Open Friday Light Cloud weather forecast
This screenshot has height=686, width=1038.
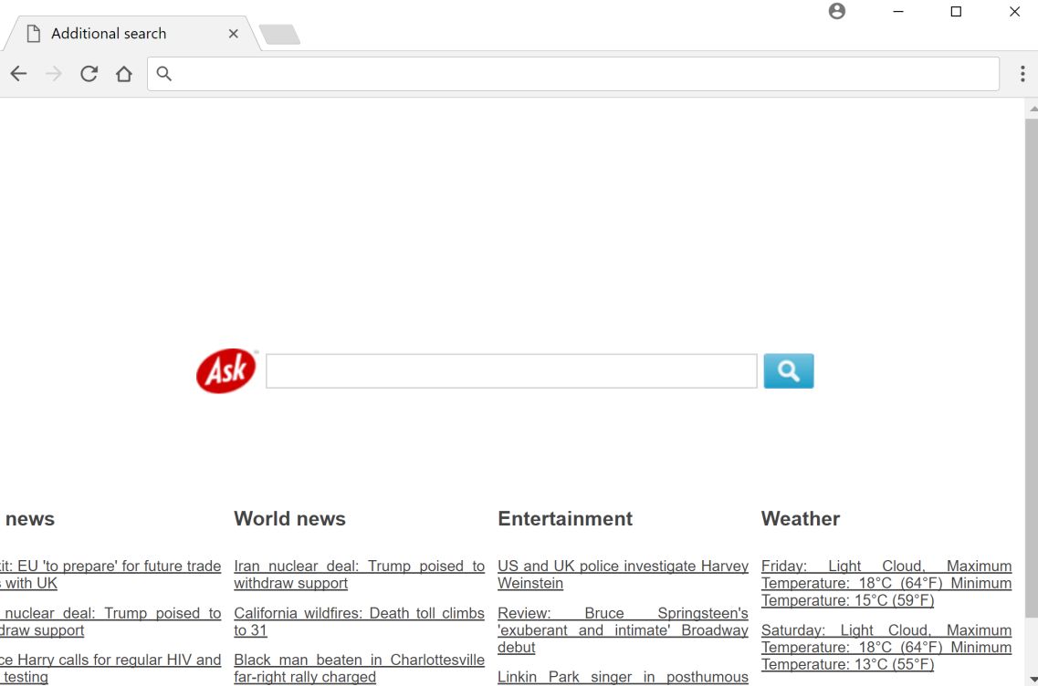pyautogui.click(x=886, y=584)
